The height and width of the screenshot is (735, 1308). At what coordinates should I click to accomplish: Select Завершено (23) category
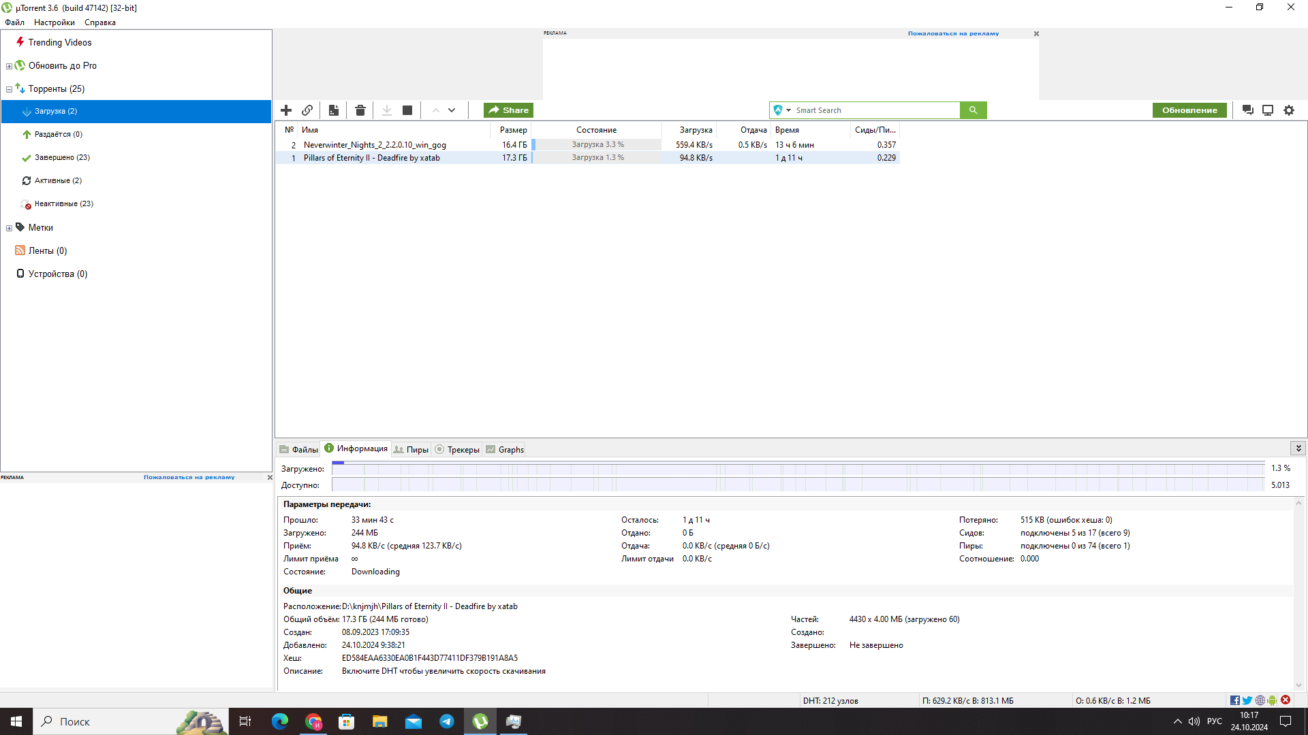(x=62, y=157)
